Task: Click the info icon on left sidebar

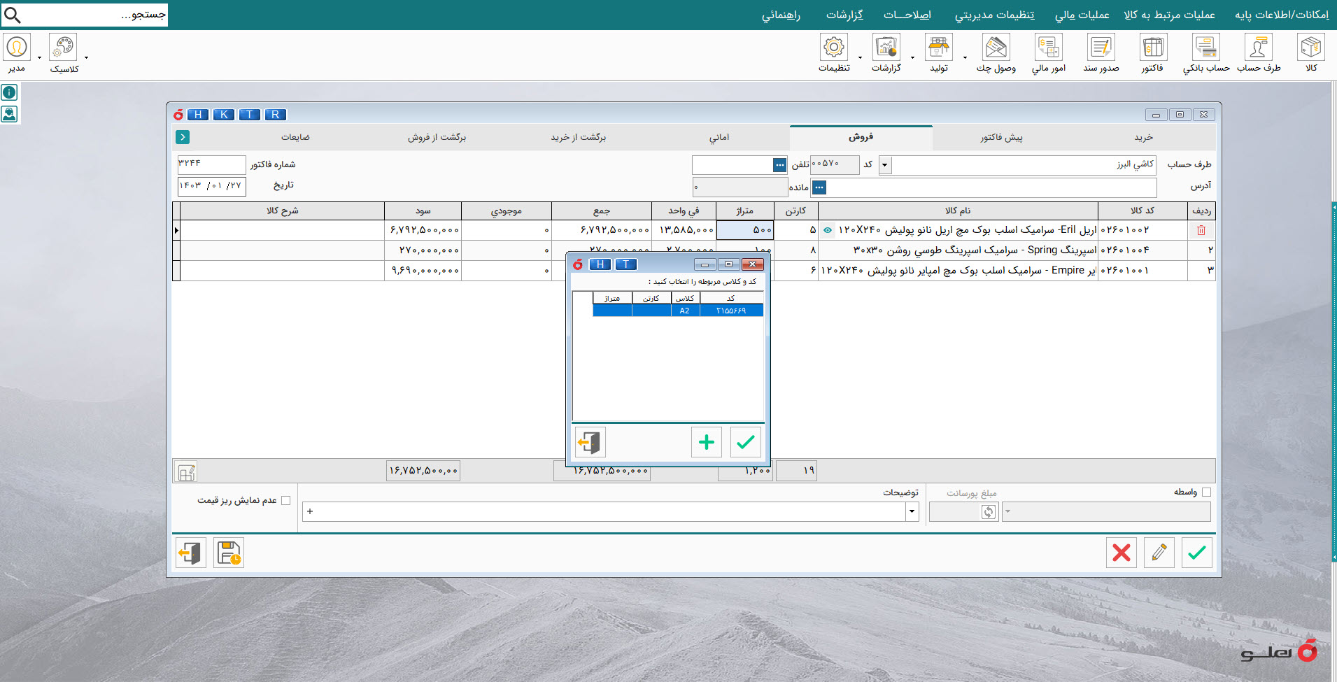Action: [9, 92]
